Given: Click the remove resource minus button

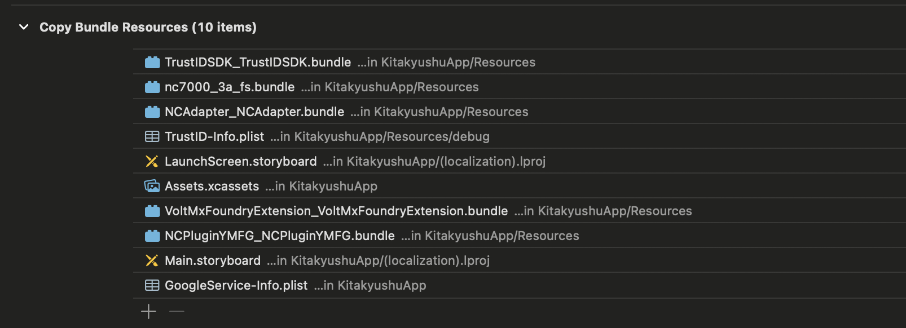Looking at the screenshot, I should [x=176, y=311].
